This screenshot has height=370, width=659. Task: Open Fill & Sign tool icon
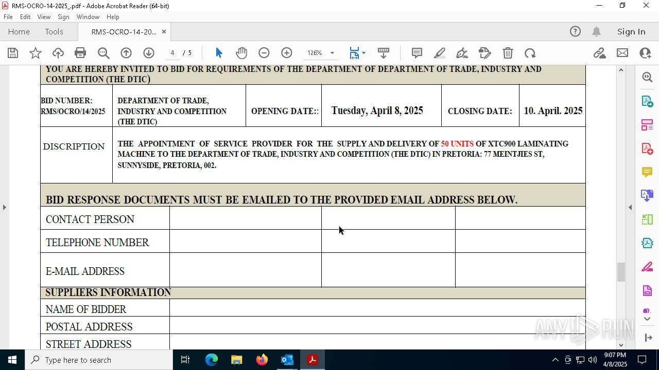(647, 267)
